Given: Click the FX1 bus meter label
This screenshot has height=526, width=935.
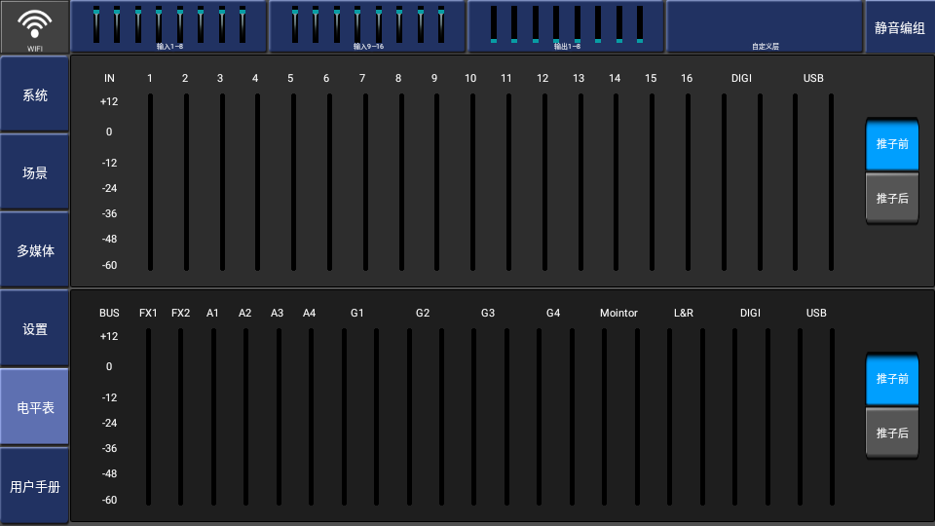Looking at the screenshot, I should 148,313.
